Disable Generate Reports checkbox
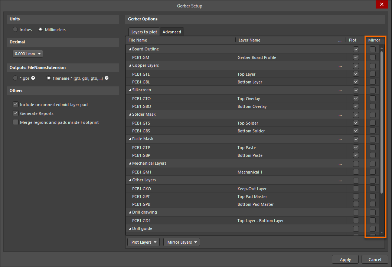392x267 pixels. 16,113
